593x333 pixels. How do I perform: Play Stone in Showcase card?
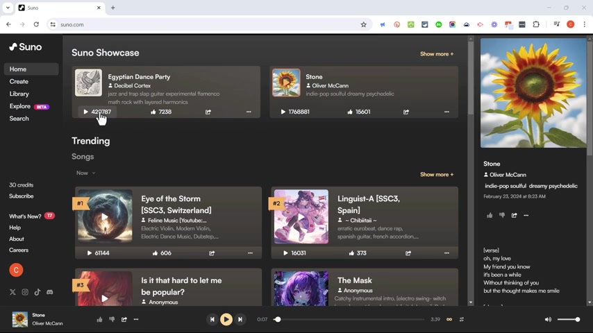(x=295, y=112)
